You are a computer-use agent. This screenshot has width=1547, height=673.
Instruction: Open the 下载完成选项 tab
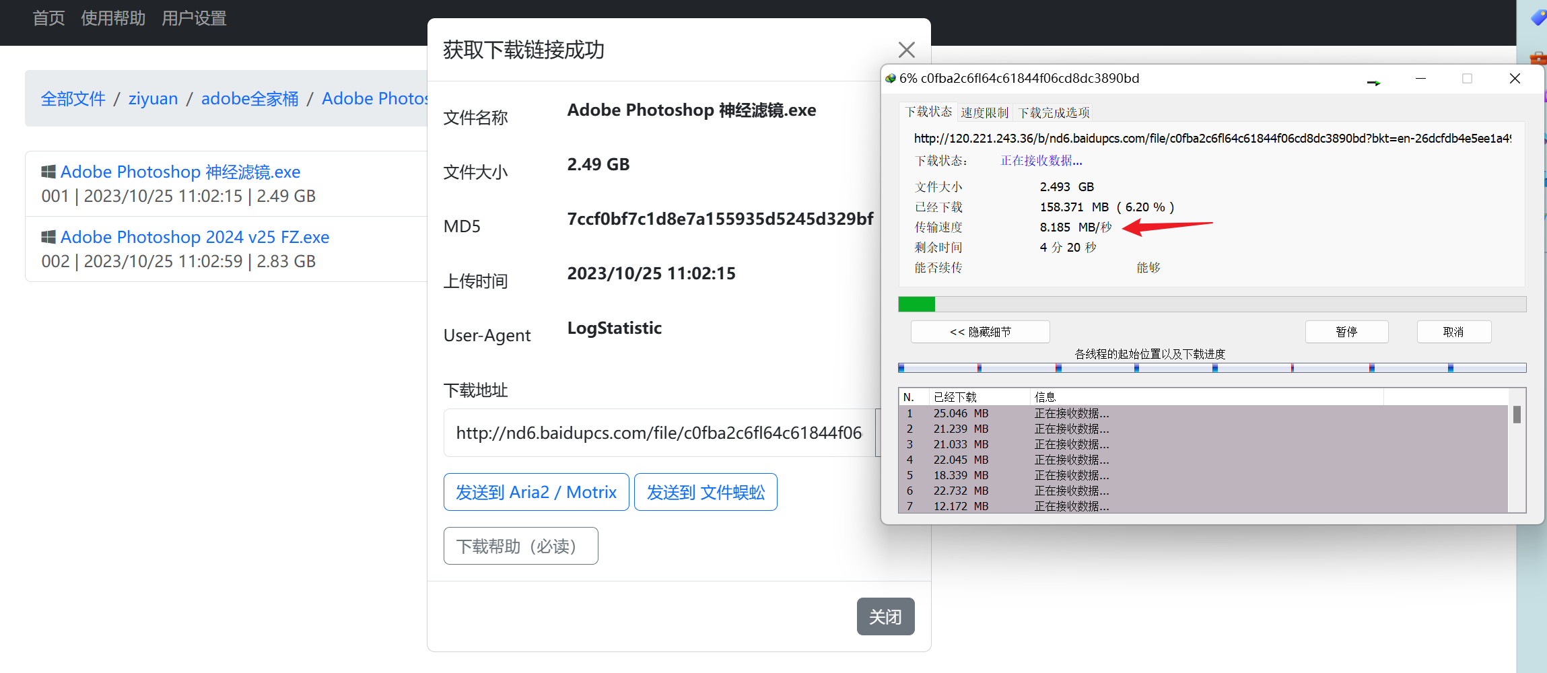tap(1054, 112)
